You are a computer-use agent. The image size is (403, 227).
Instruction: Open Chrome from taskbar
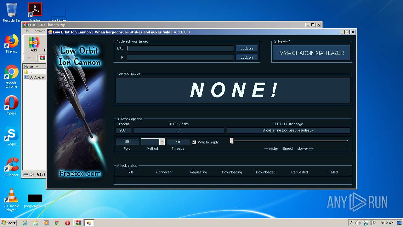coord(57,223)
